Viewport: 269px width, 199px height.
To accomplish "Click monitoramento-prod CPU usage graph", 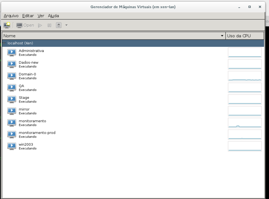I will pyautogui.click(x=245, y=135).
